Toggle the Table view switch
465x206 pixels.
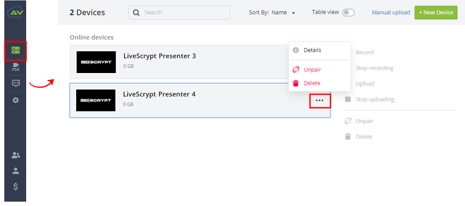[x=348, y=13]
